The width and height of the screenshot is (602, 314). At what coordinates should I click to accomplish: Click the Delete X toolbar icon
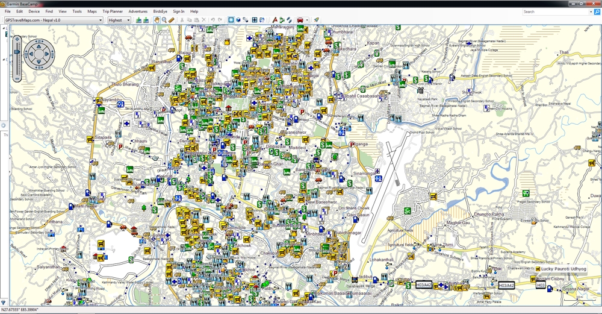pyautogui.click(x=204, y=20)
